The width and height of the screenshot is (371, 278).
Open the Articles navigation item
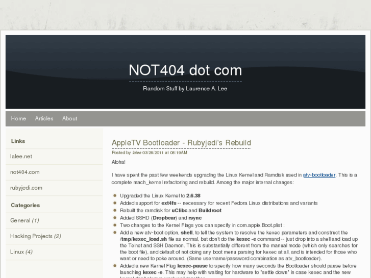click(44, 118)
